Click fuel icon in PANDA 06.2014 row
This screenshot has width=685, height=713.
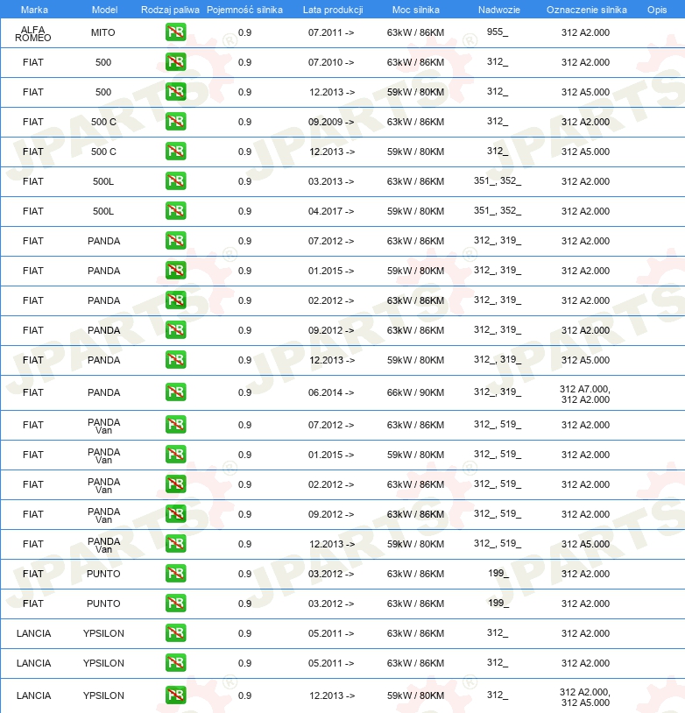(x=175, y=392)
